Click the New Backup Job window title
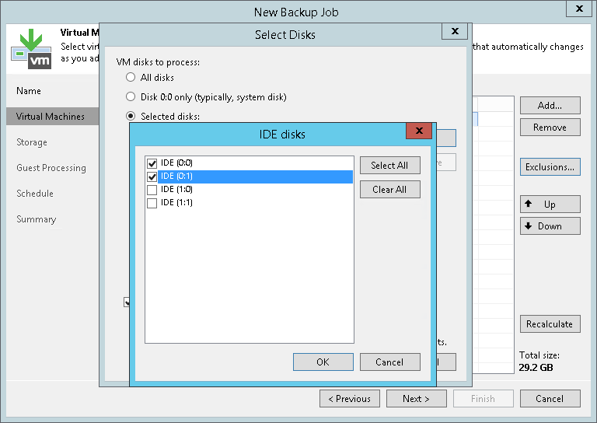 click(296, 12)
